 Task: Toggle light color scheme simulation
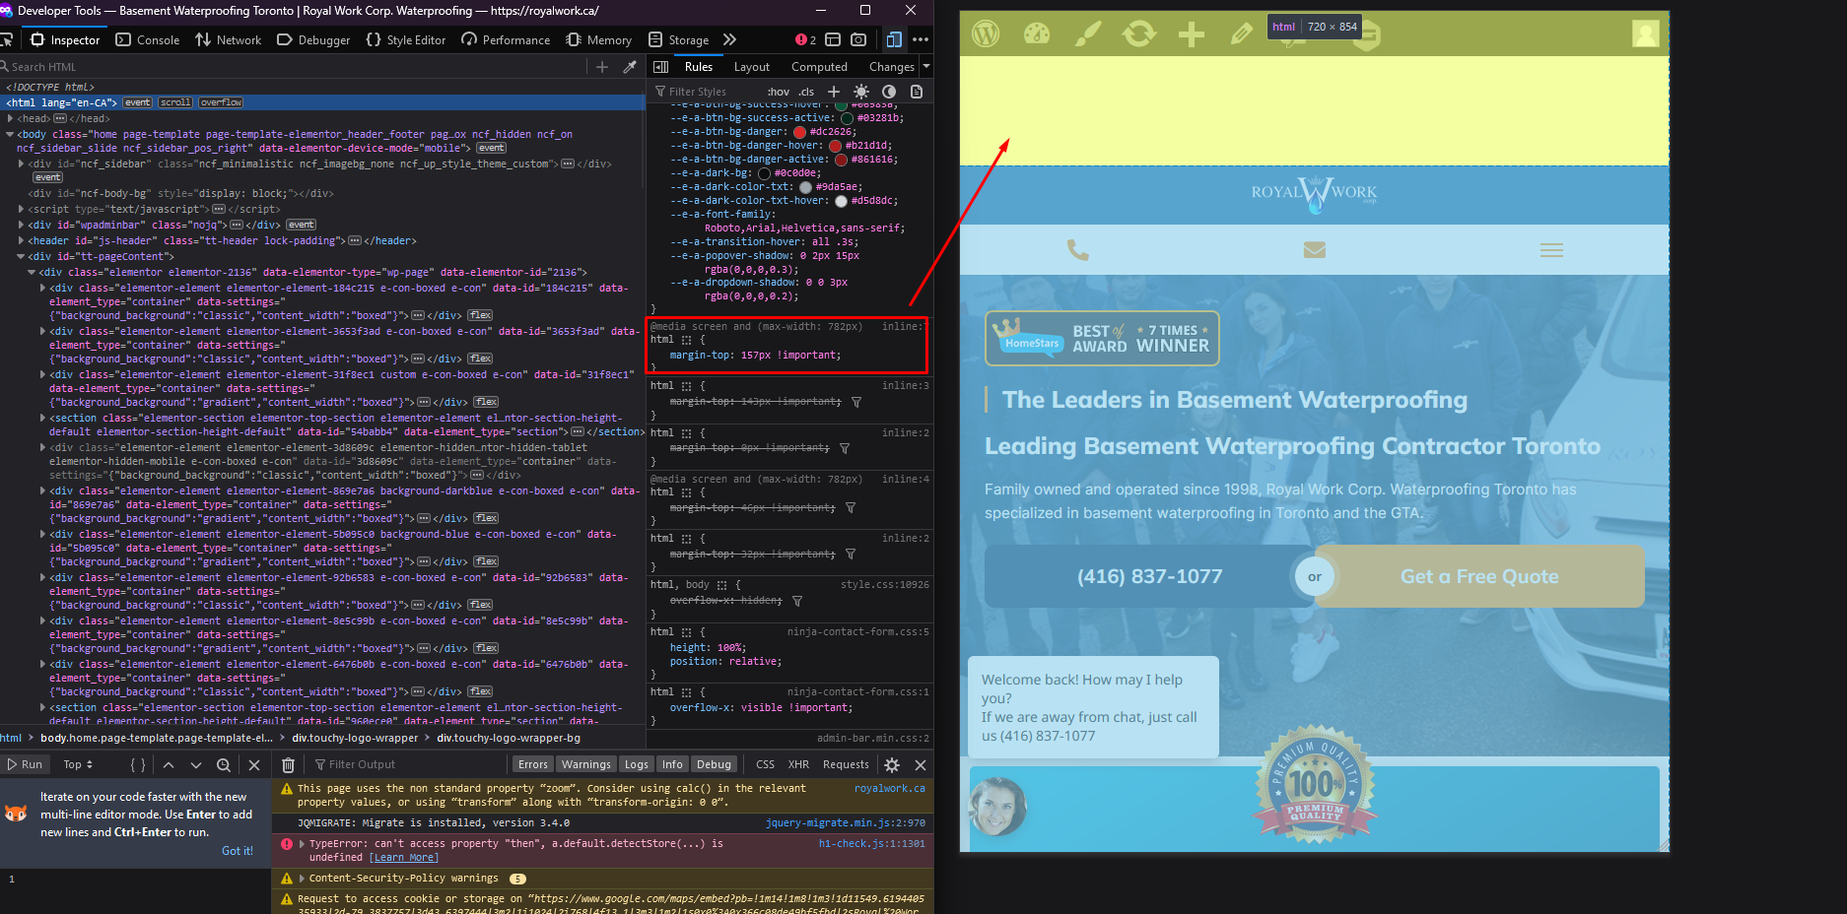coord(861,92)
